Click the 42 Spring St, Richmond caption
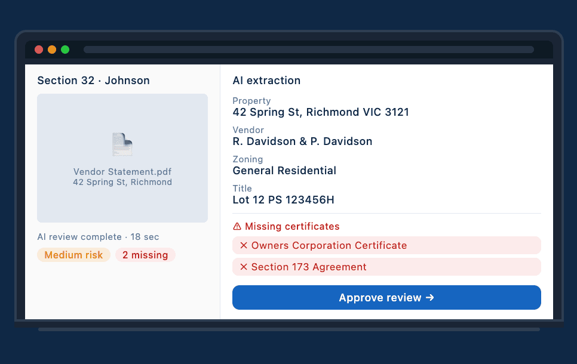Screen dimensions: 577x364 click(122, 182)
